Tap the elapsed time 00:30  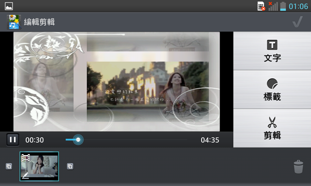pyautogui.click(x=35, y=140)
